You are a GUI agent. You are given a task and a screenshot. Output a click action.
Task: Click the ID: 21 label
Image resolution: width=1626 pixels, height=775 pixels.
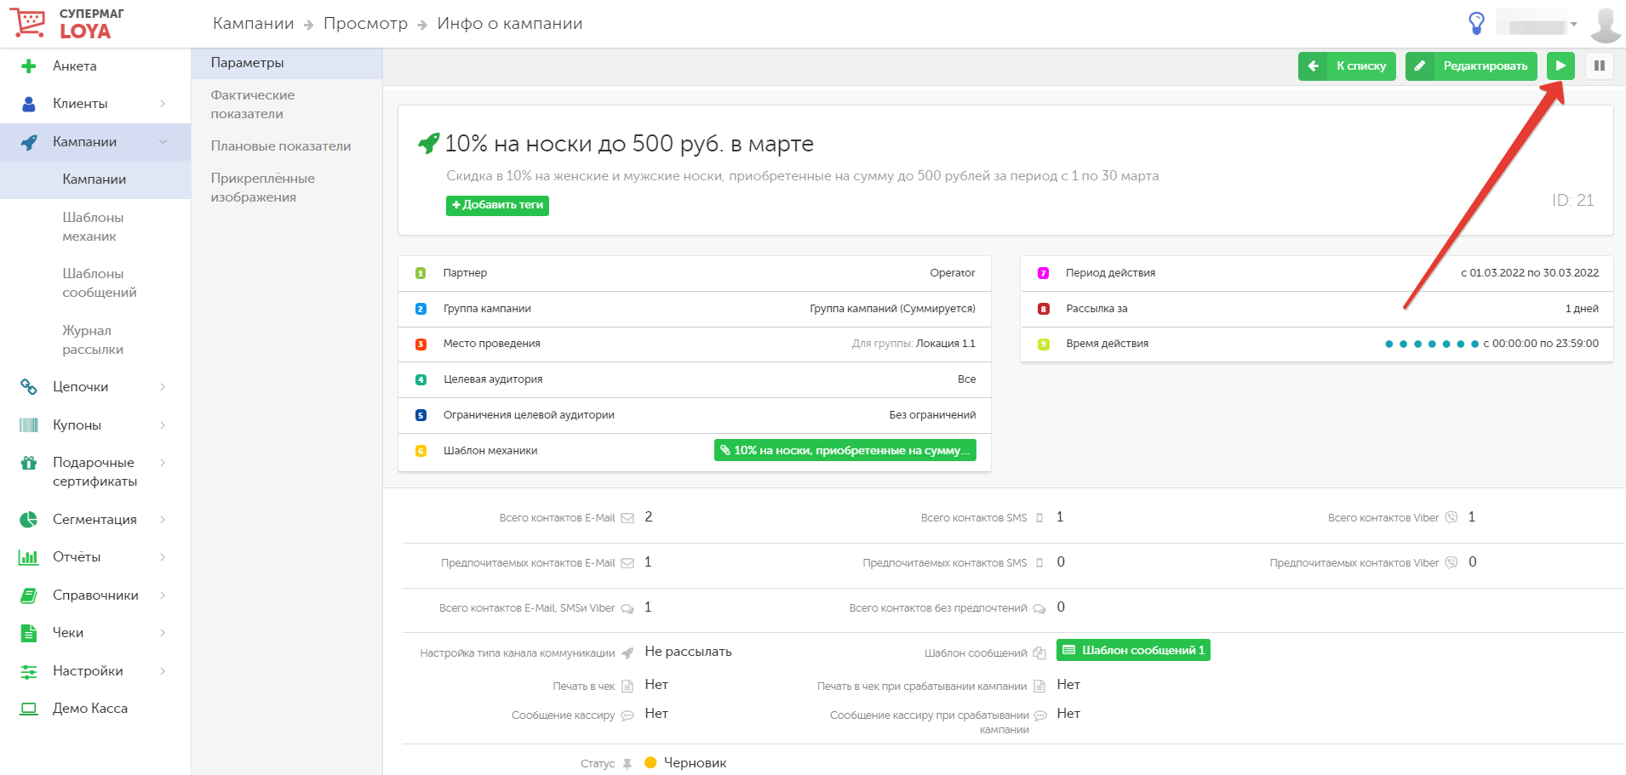point(1572,201)
